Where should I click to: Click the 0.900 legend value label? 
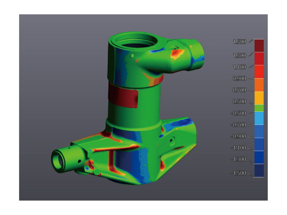coord(239,78)
